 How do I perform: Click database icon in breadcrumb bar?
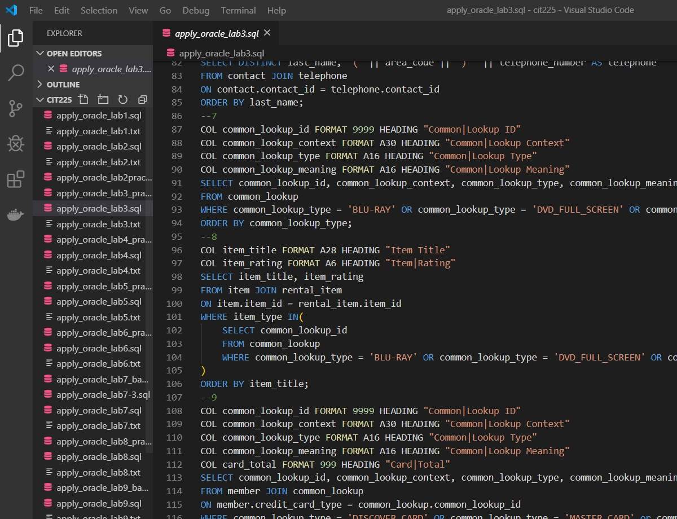[x=171, y=53]
